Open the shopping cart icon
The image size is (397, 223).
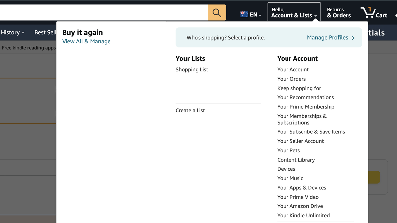[x=368, y=12]
